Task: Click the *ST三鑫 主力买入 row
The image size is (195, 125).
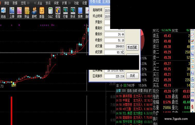Action: [134, 109]
